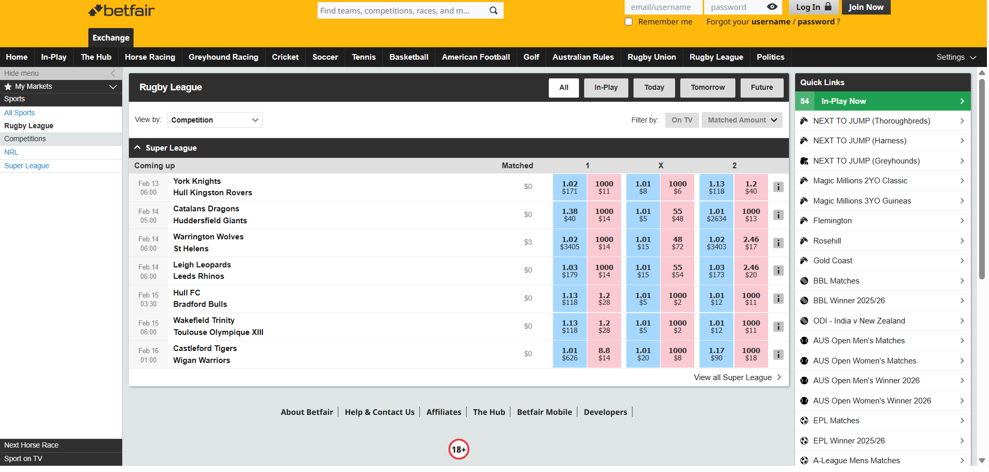Click the My Markets star icon

tap(8, 86)
